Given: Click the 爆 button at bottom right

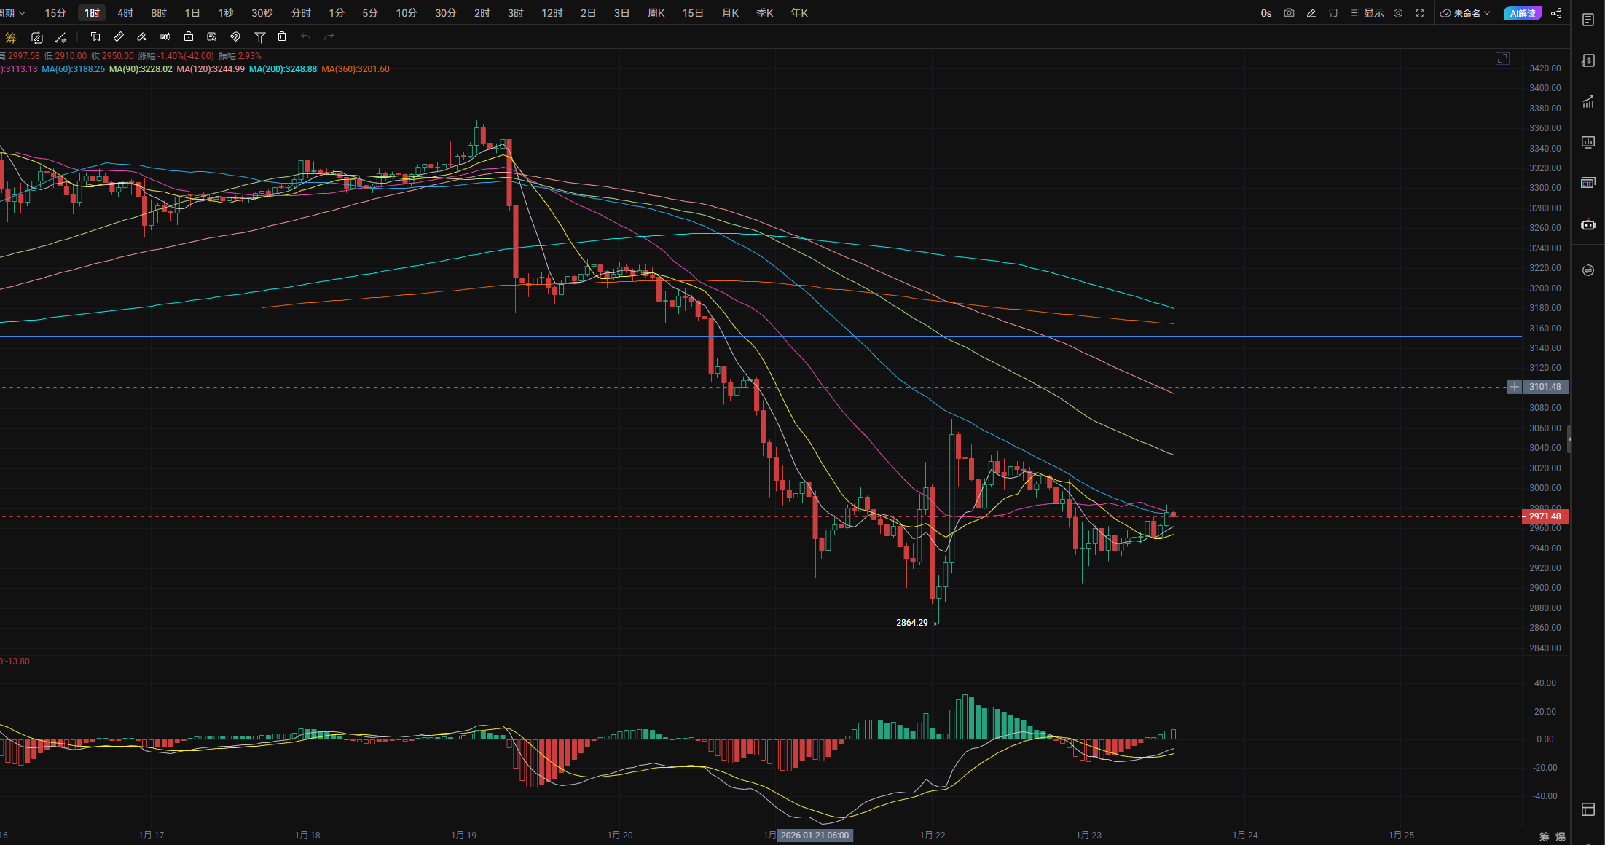Looking at the screenshot, I should (x=1561, y=836).
